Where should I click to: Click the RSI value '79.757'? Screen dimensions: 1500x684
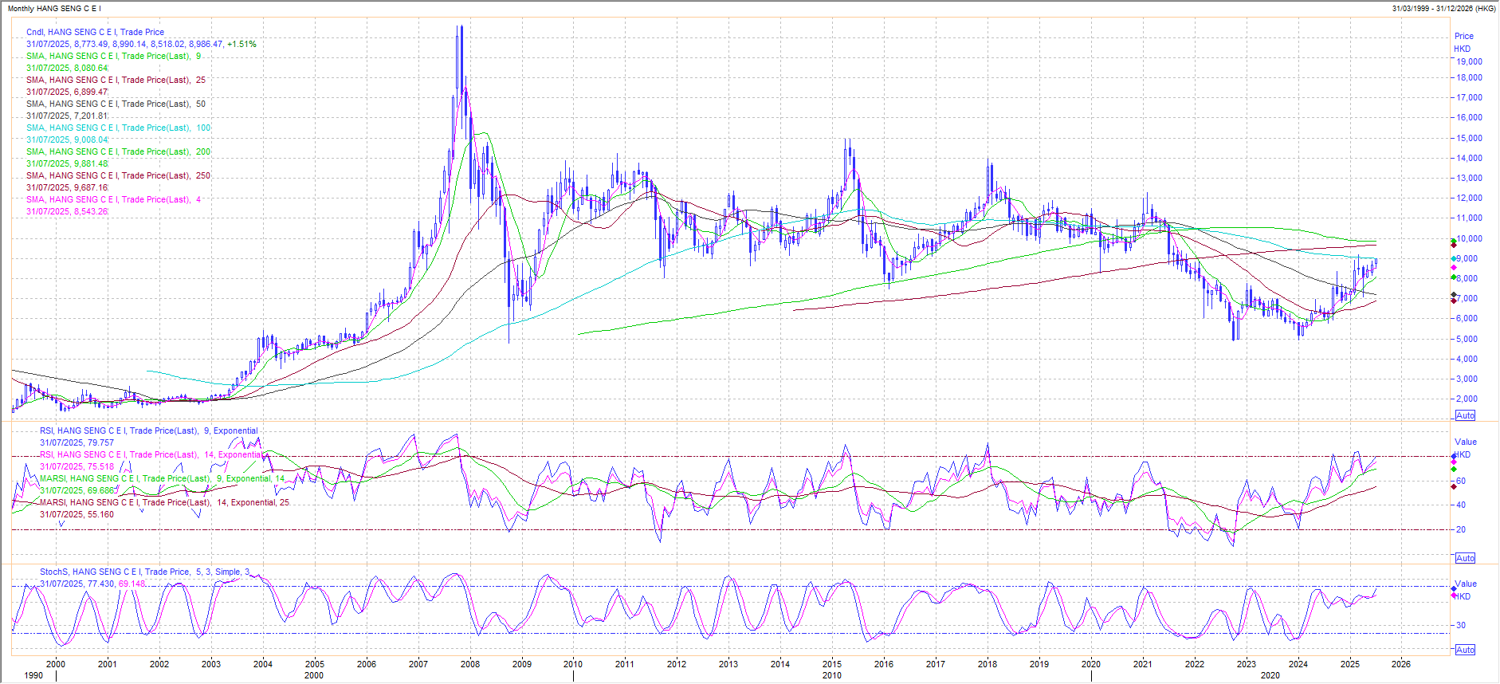point(100,443)
